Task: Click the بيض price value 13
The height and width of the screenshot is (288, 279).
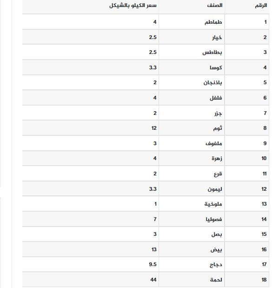Action: 154,249
